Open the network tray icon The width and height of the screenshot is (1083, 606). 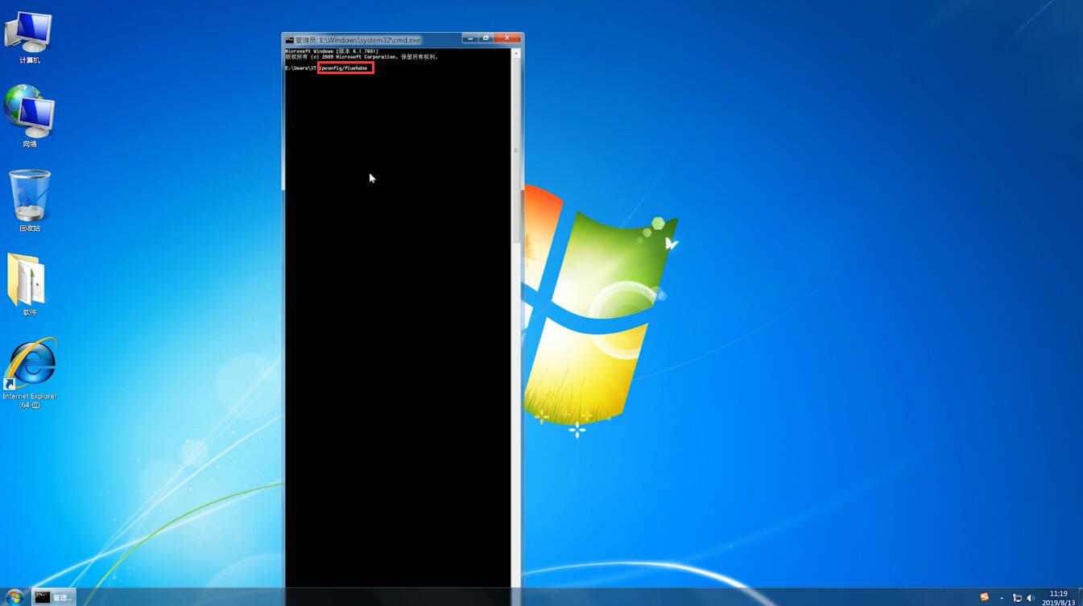tap(1017, 598)
